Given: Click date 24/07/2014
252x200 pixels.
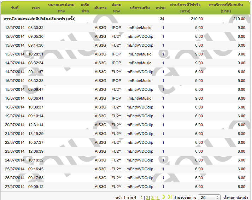Looking at the screenshot, I should (x=14, y=160).
